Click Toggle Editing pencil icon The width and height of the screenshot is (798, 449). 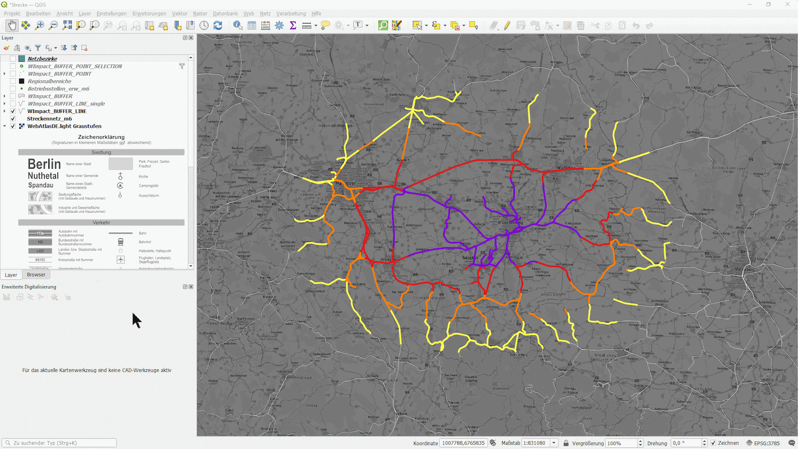point(507,25)
